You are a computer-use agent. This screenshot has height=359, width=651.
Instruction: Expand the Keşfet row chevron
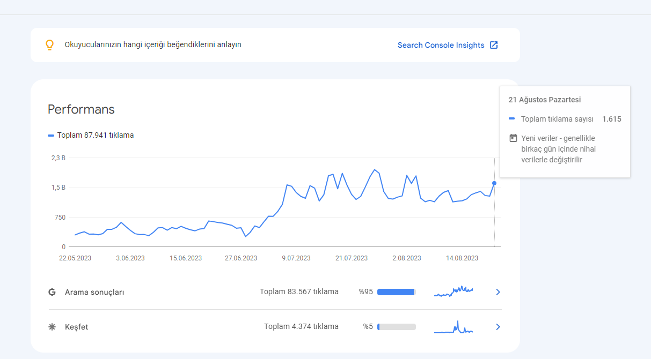[x=498, y=327]
